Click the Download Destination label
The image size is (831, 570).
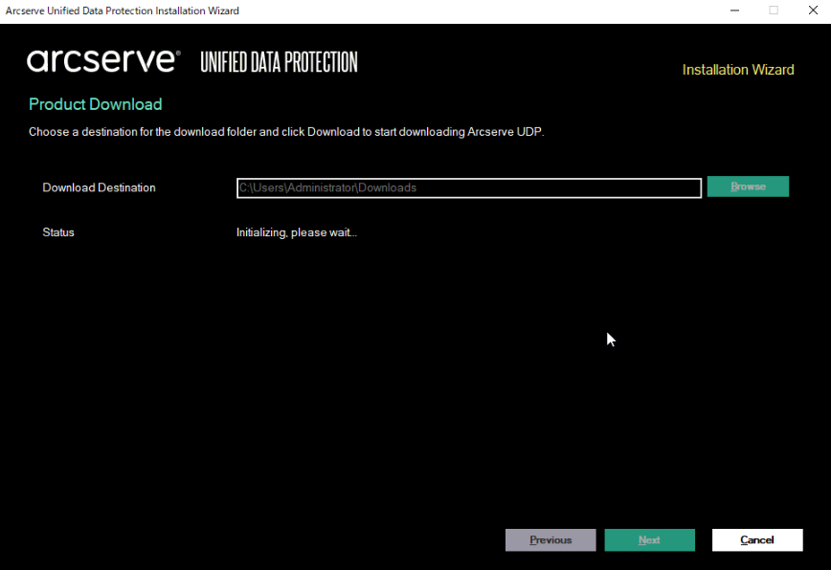[99, 187]
